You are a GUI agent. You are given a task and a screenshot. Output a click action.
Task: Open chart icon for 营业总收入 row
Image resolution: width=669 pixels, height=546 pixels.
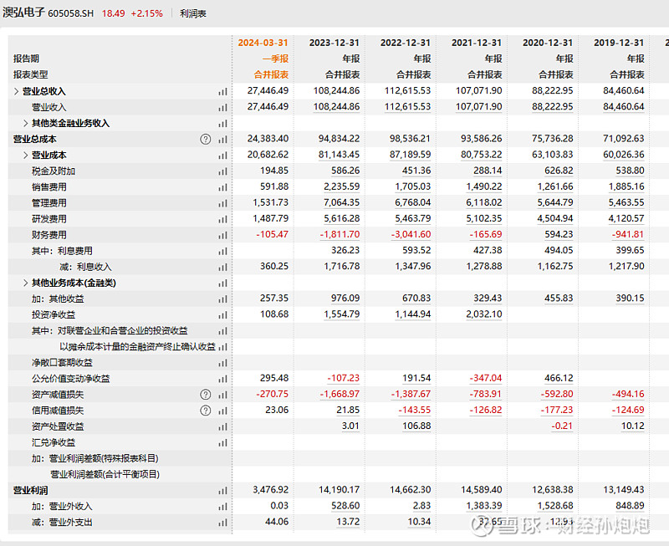[222, 92]
